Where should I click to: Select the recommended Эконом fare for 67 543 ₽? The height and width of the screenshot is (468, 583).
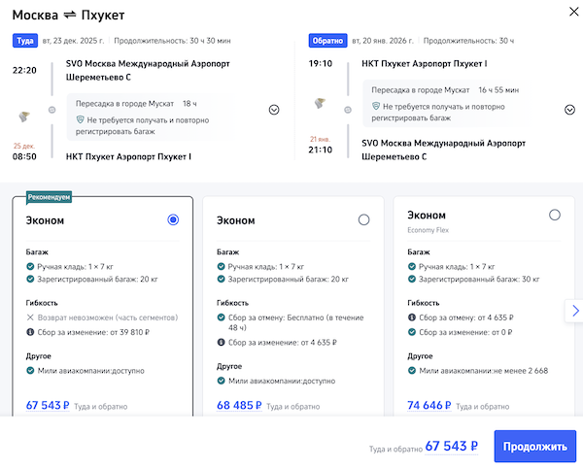pyautogui.click(x=173, y=220)
